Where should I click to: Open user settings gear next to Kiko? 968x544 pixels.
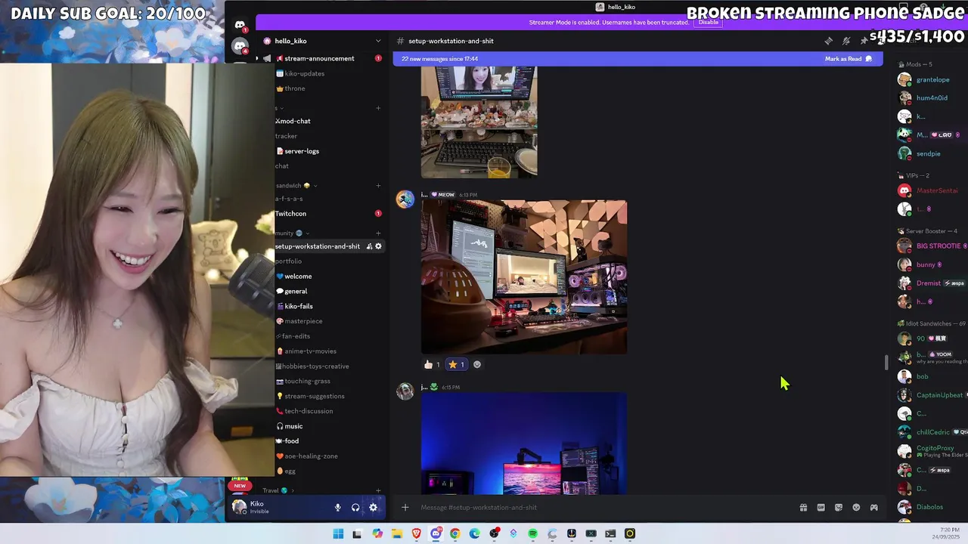373,508
